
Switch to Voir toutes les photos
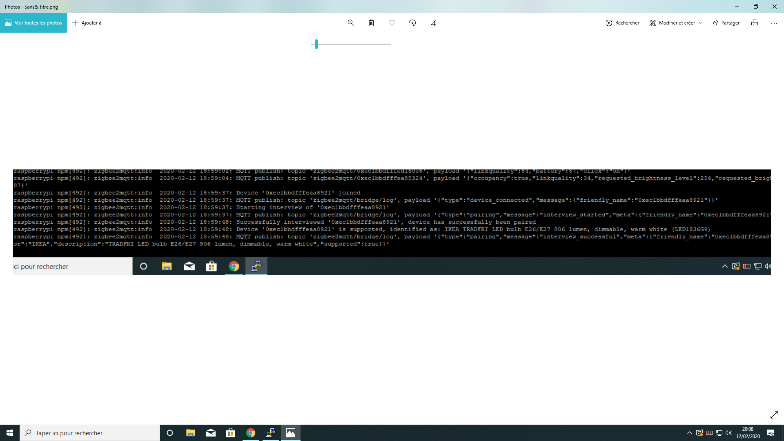[x=33, y=23]
